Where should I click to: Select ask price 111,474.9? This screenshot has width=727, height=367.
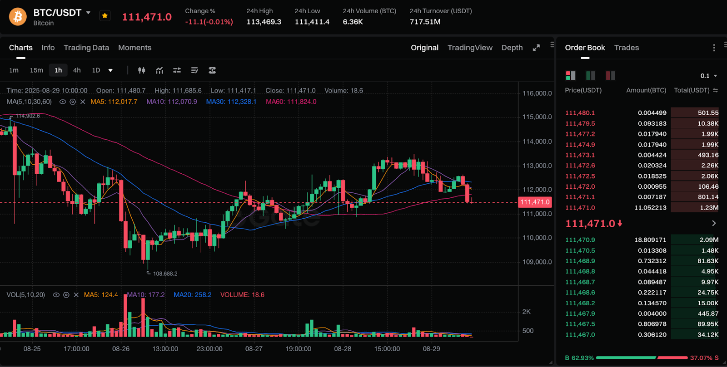click(x=580, y=145)
